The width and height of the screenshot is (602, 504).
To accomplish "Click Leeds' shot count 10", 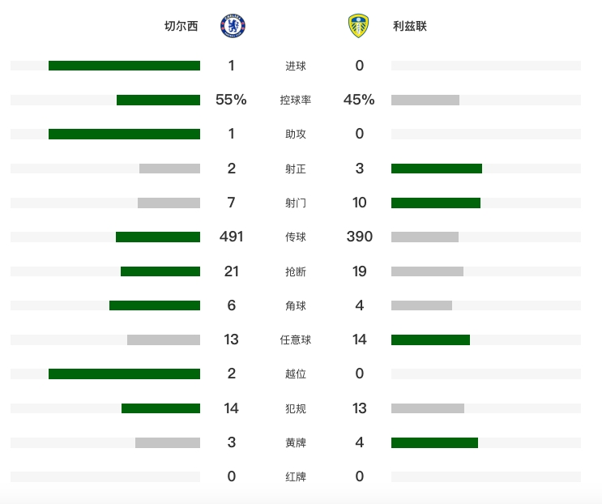I will [360, 203].
